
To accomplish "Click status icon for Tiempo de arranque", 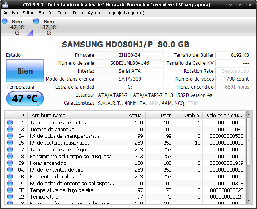I will click(10, 129).
